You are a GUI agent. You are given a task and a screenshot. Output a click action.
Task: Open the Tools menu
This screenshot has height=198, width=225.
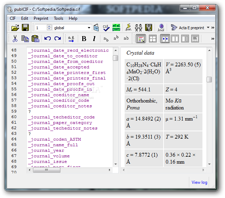pos(58,18)
